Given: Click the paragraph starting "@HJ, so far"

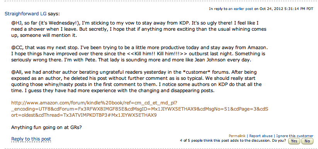Looking at the screenshot, I should coord(139,29).
